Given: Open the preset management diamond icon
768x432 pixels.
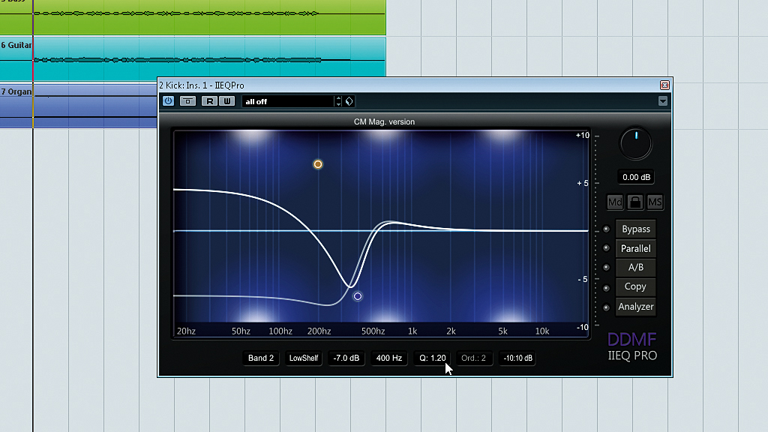Looking at the screenshot, I should (x=349, y=101).
